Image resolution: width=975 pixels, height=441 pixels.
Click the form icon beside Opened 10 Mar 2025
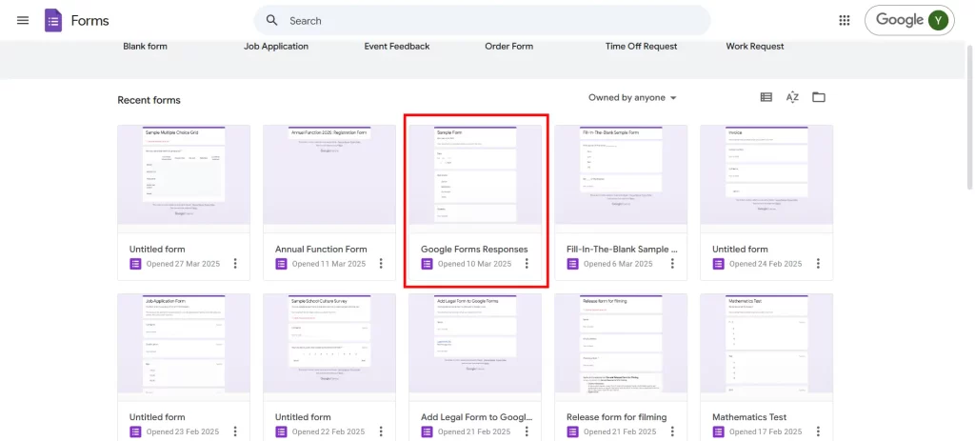(427, 264)
